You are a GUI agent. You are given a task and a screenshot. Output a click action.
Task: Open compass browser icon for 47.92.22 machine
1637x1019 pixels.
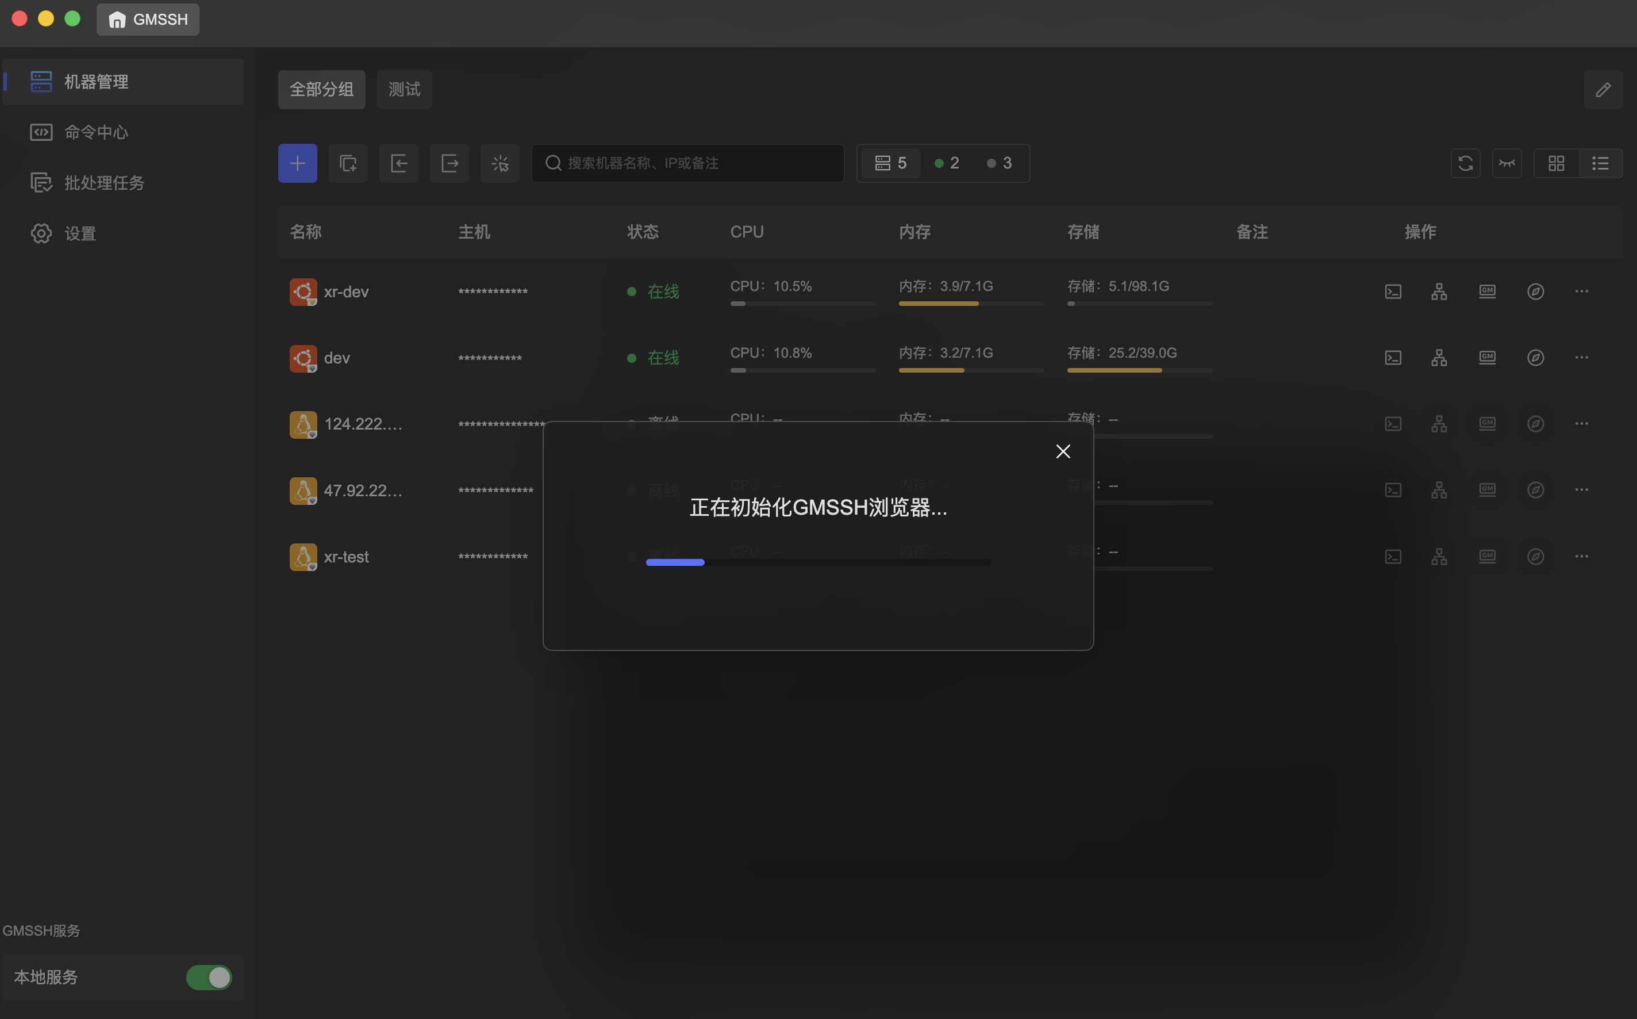tap(1535, 490)
